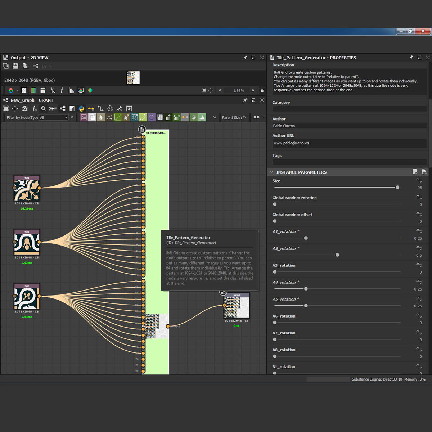Add a Blend node from the node shelf

click(x=92, y=117)
